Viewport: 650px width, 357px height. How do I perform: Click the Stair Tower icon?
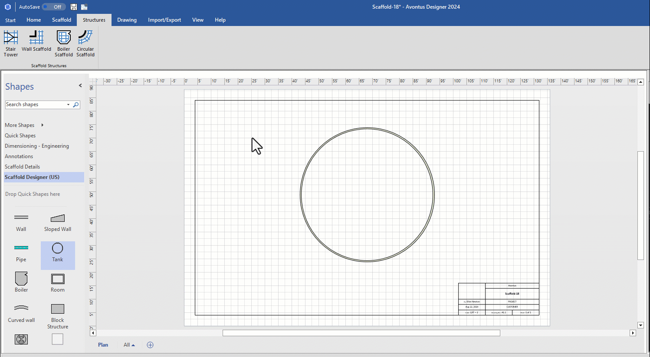(x=11, y=38)
